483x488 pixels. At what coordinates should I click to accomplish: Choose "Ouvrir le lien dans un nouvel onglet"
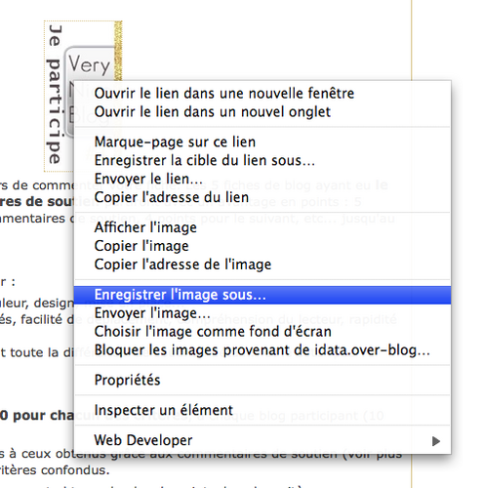coord(262,112)
